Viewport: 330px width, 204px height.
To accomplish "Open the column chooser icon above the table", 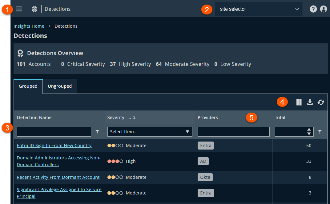I will [299, 102].
